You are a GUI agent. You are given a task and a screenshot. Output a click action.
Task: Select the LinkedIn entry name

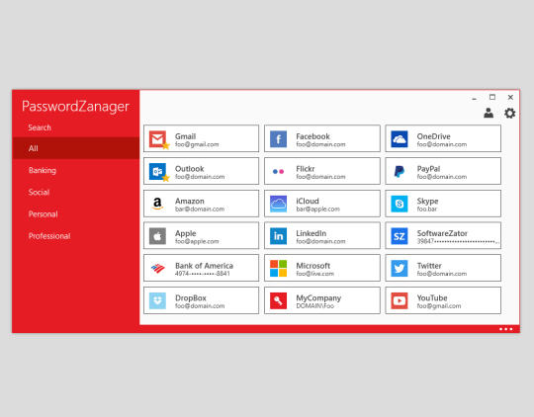tap(311, 233)
